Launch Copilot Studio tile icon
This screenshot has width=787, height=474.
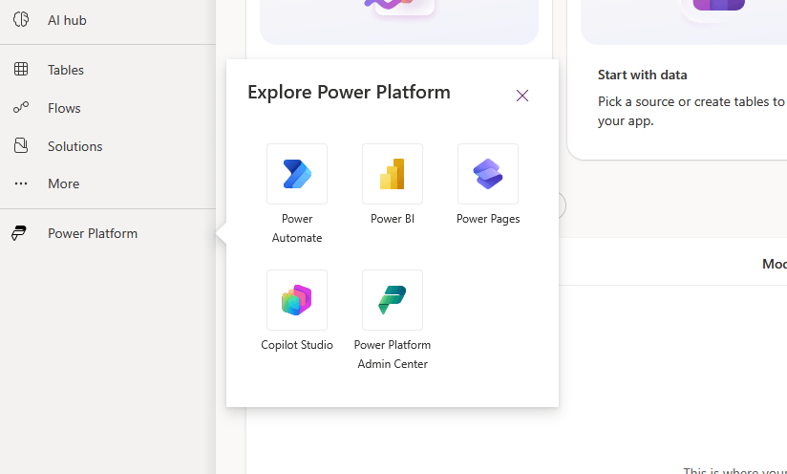[297, 300]
